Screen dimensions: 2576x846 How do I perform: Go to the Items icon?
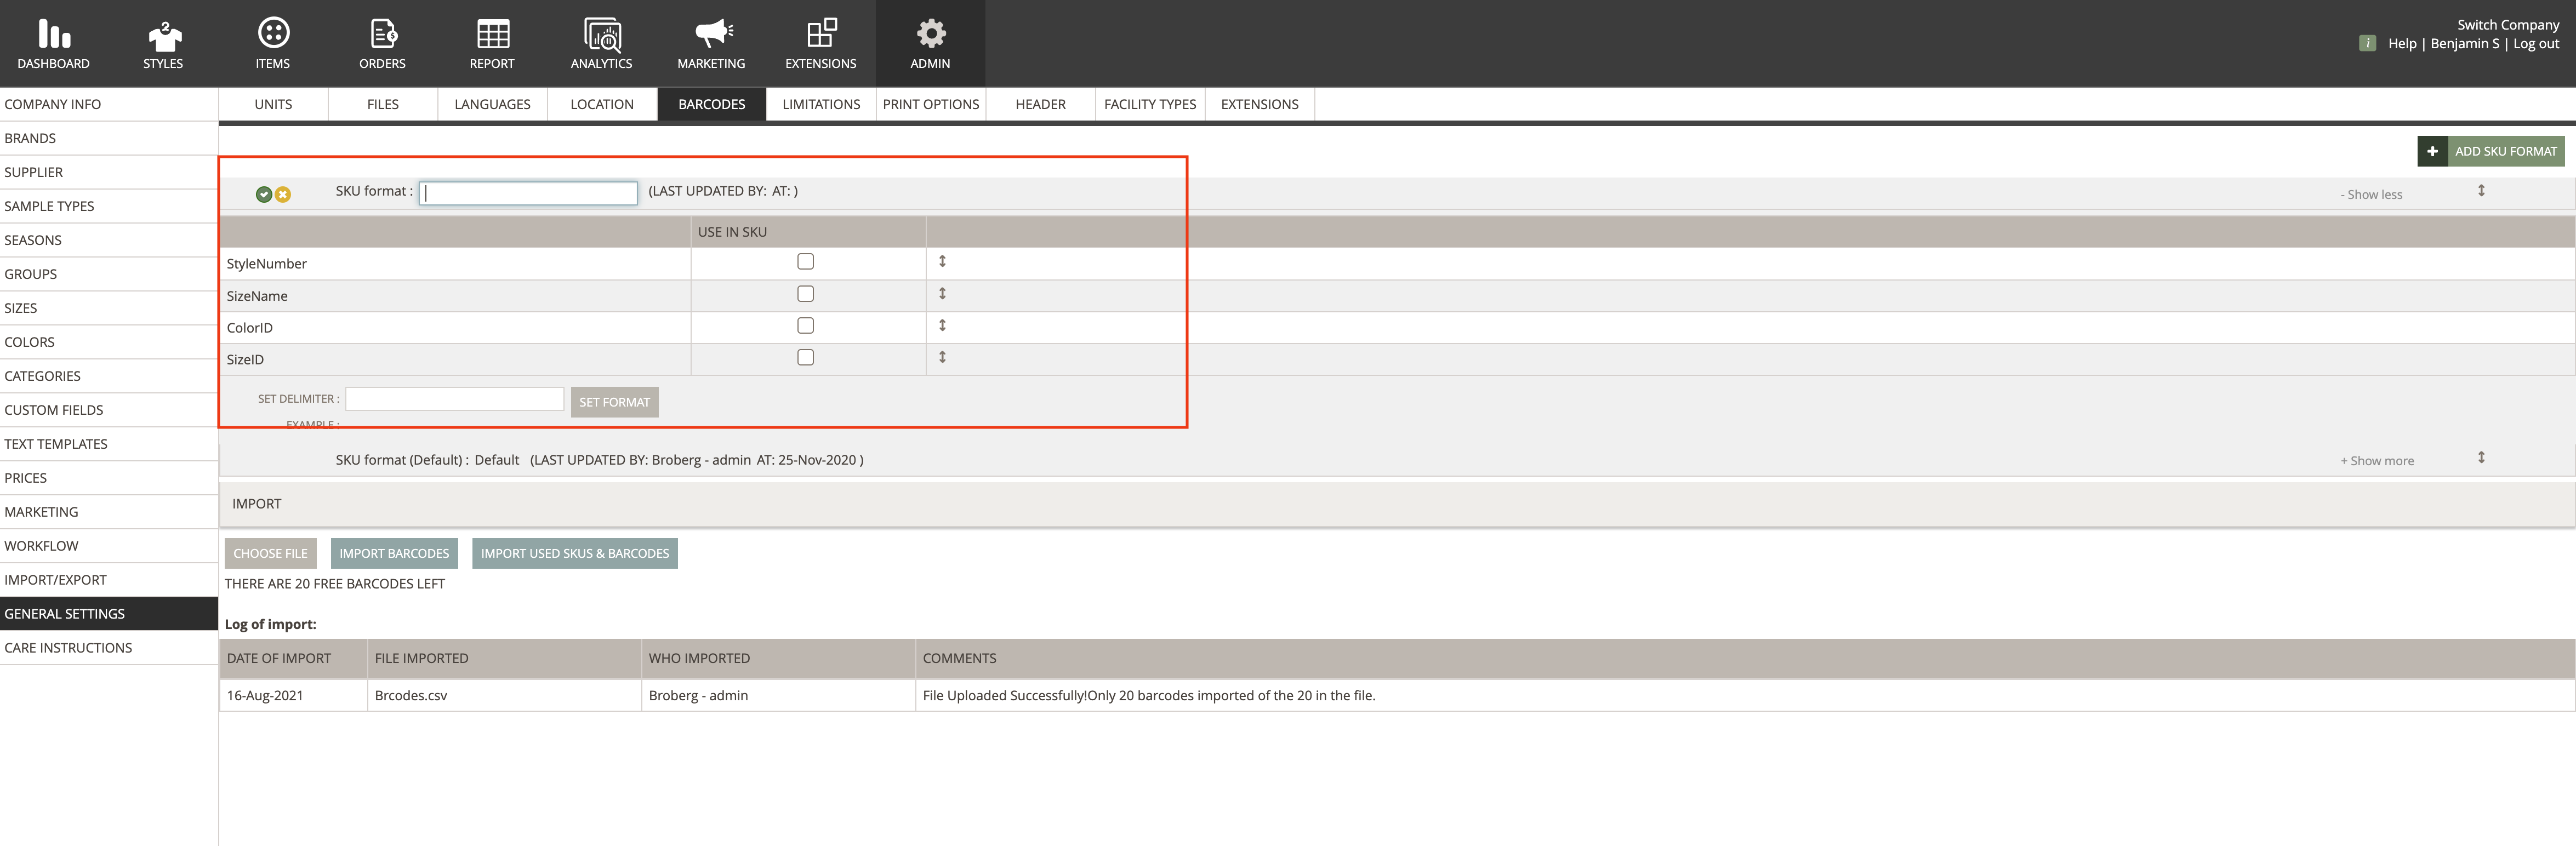[273, 34]
